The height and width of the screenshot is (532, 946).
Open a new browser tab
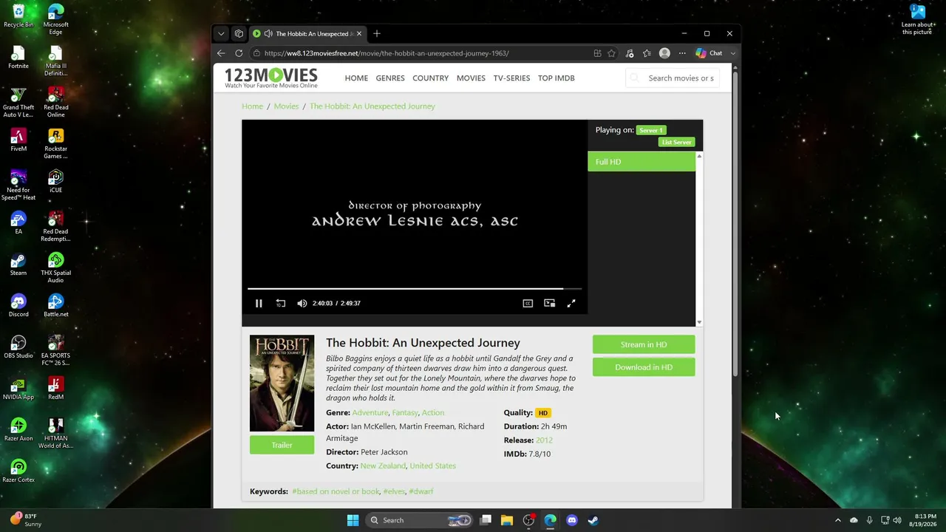377,33
